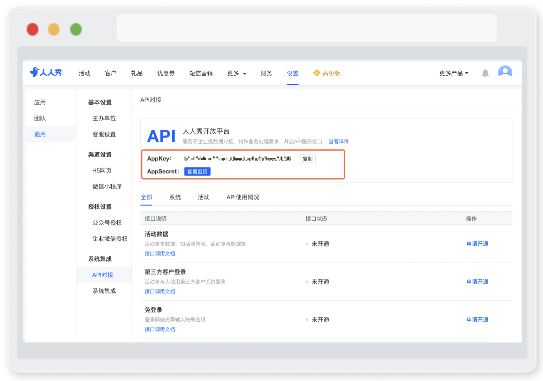The height and width of the screenshot is (381, 543).
Task: Open 接口调用文档 for 第三方客户登录
Action: (160, 291)
